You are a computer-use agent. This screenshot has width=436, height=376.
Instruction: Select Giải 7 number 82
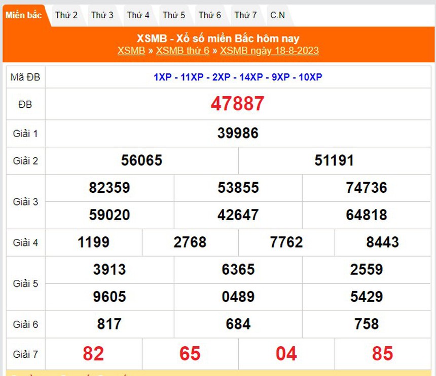93,354
